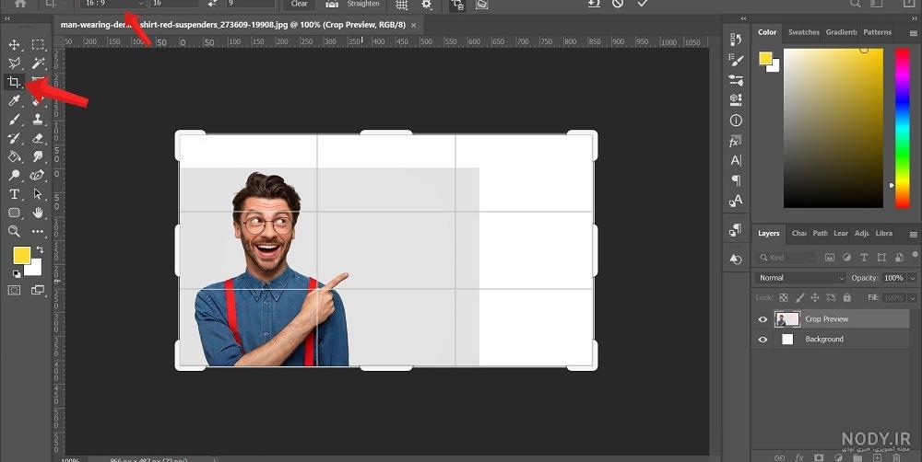Activate the Zoom tool

click(x=14, y=231)
